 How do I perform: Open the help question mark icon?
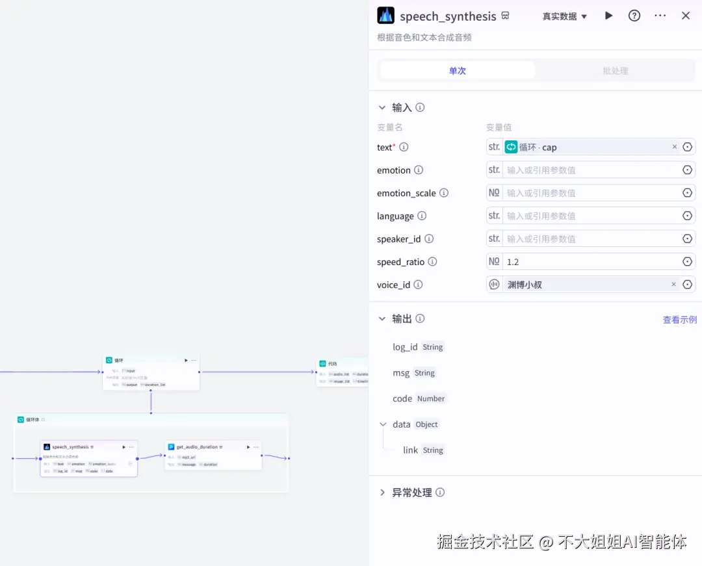634,16
